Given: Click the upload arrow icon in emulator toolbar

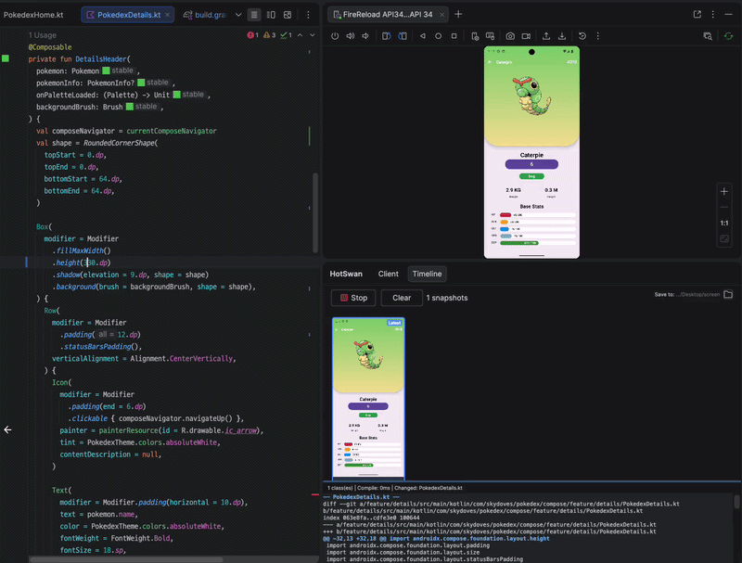Looking at the screenshot, I should pos(546,36).
